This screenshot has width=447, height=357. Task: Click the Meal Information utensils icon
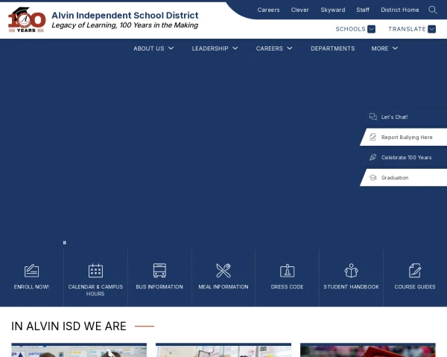(x=223, y=271)
